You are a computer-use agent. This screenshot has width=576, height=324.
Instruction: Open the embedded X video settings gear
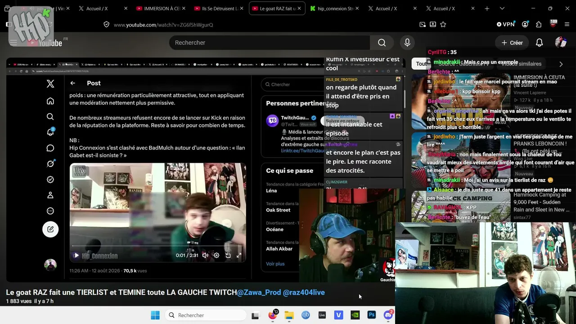(216, 255)
